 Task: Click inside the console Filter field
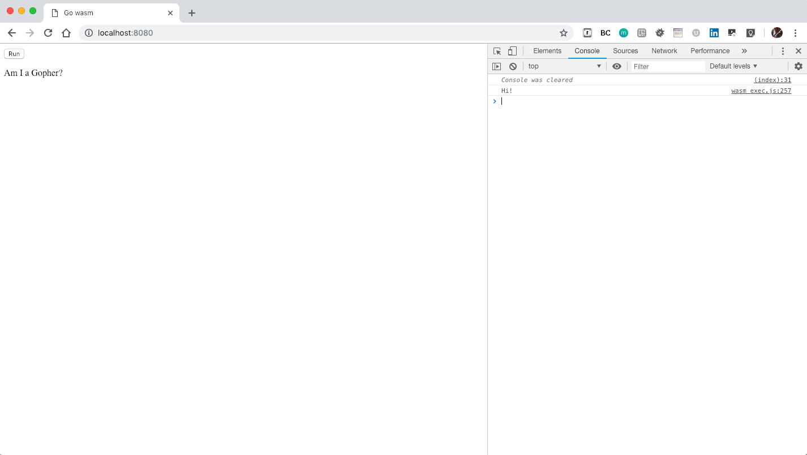click(x=668, y=66)
